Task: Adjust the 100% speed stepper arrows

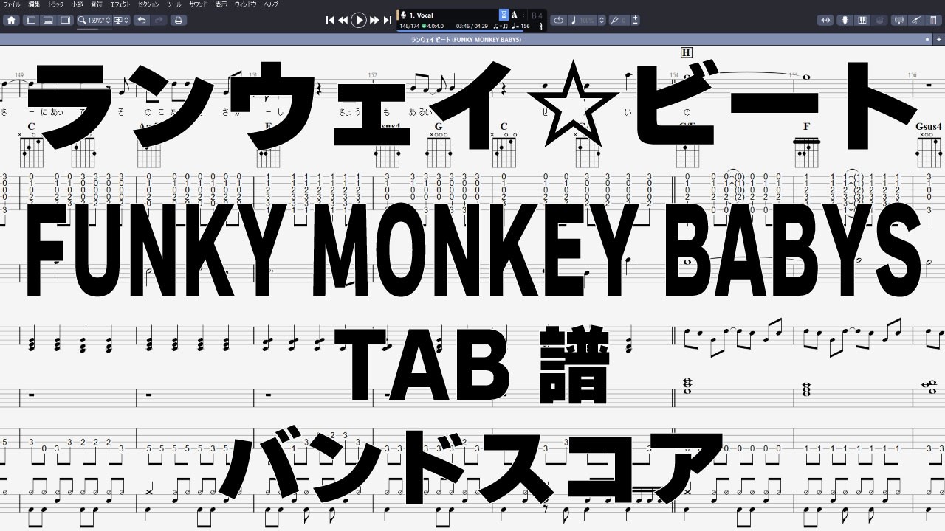Action: [x=602, y=20]
